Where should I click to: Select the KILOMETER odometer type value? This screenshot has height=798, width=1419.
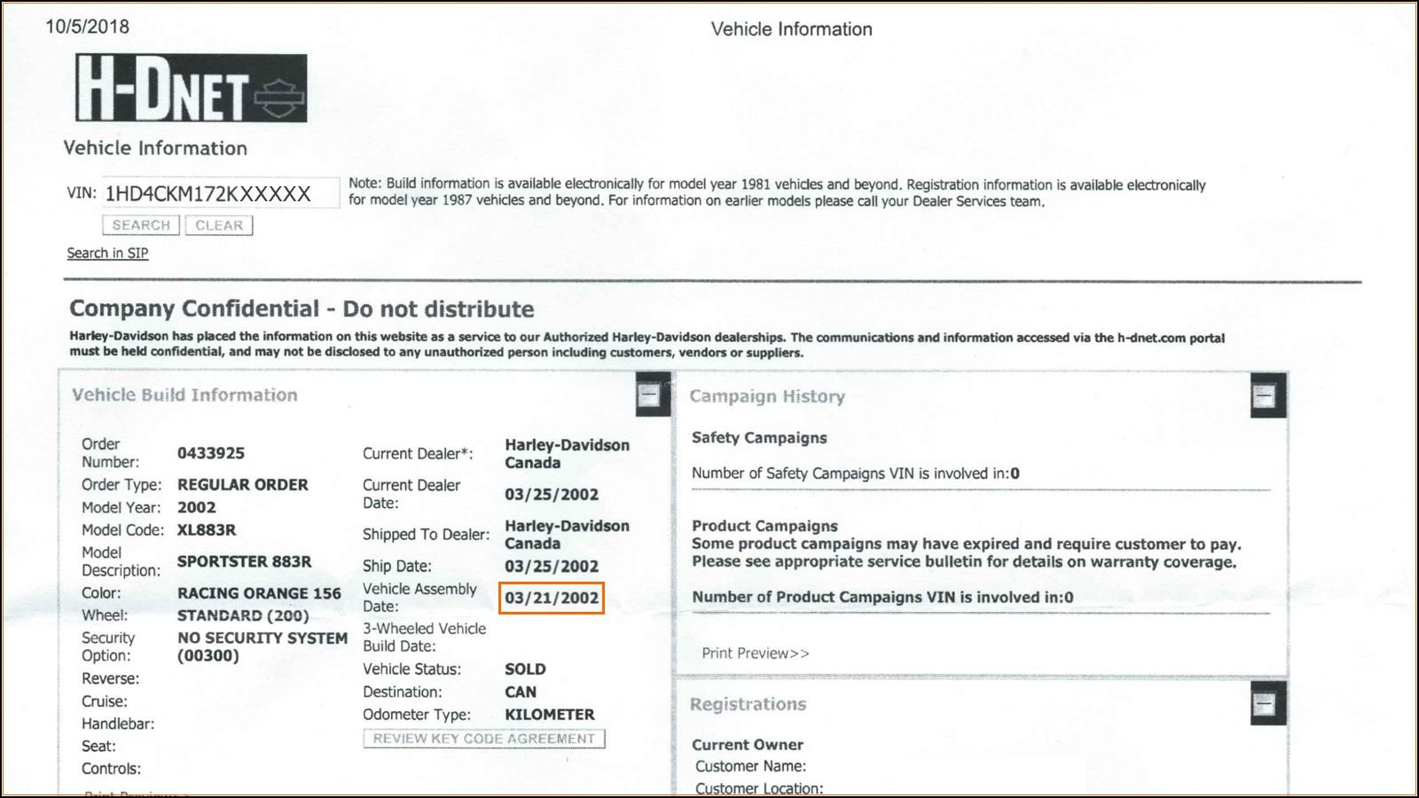tap(549, 715)
